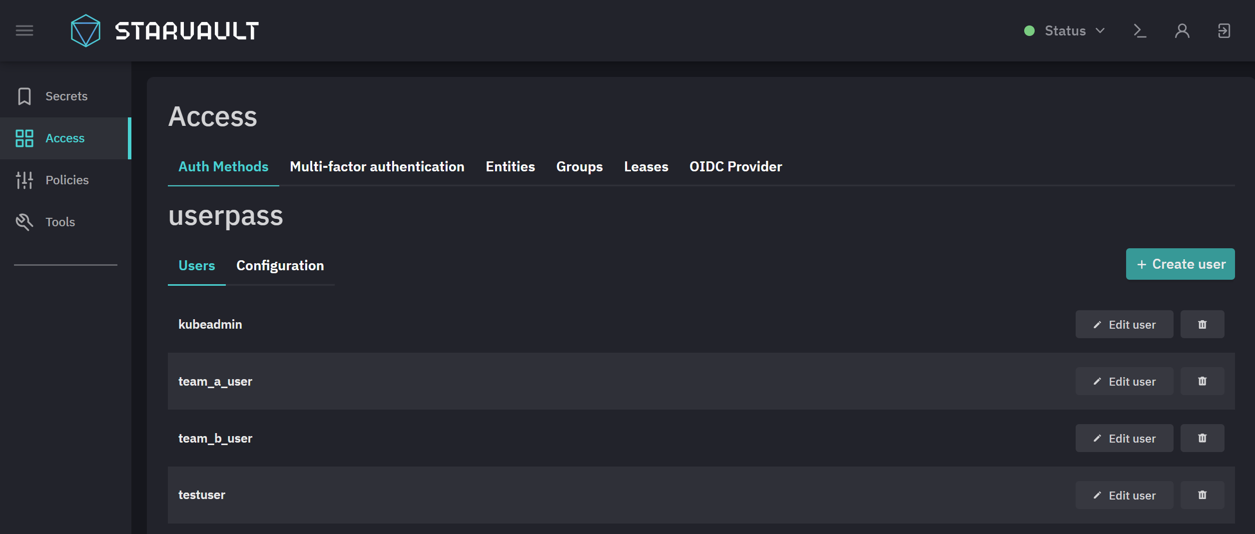Open the Groups tab
The image size is (1255, 534).
tap(580, 167)
